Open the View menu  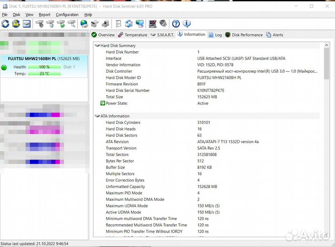tap(29, 14)
